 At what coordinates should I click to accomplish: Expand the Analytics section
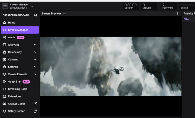pyautogui.click(x=35, y=45)
